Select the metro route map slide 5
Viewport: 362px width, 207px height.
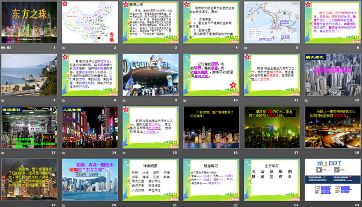[272, 22]
